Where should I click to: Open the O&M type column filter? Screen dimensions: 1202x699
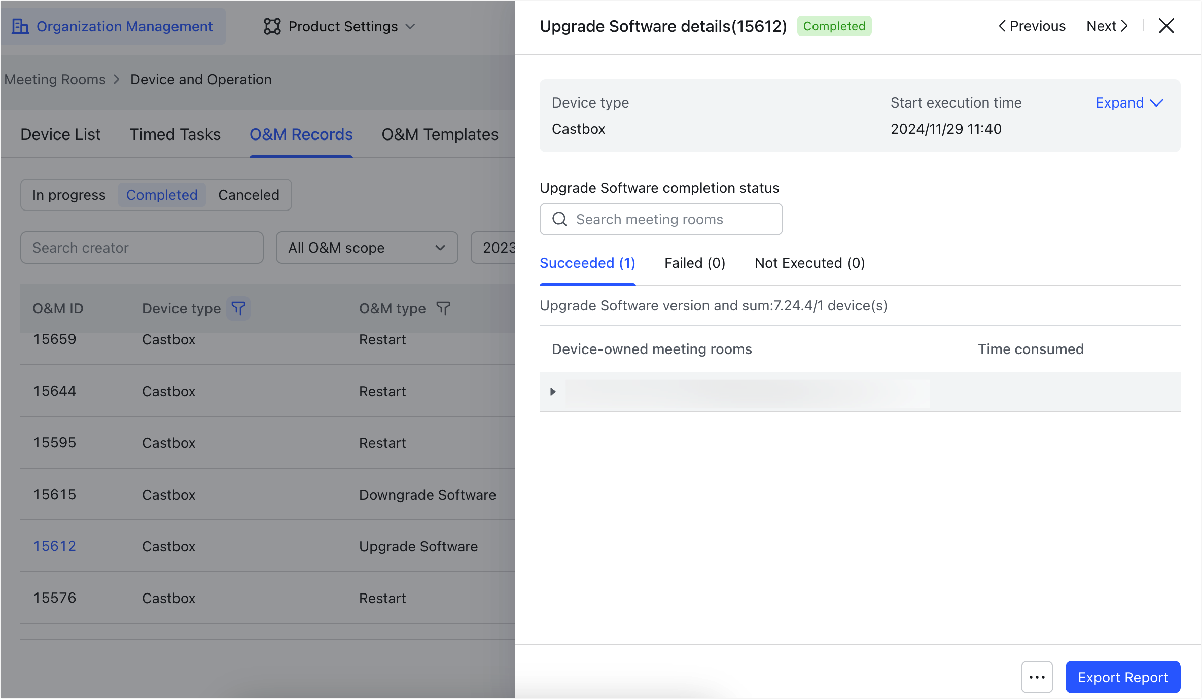pyautogui.click(x=443, y=308)
